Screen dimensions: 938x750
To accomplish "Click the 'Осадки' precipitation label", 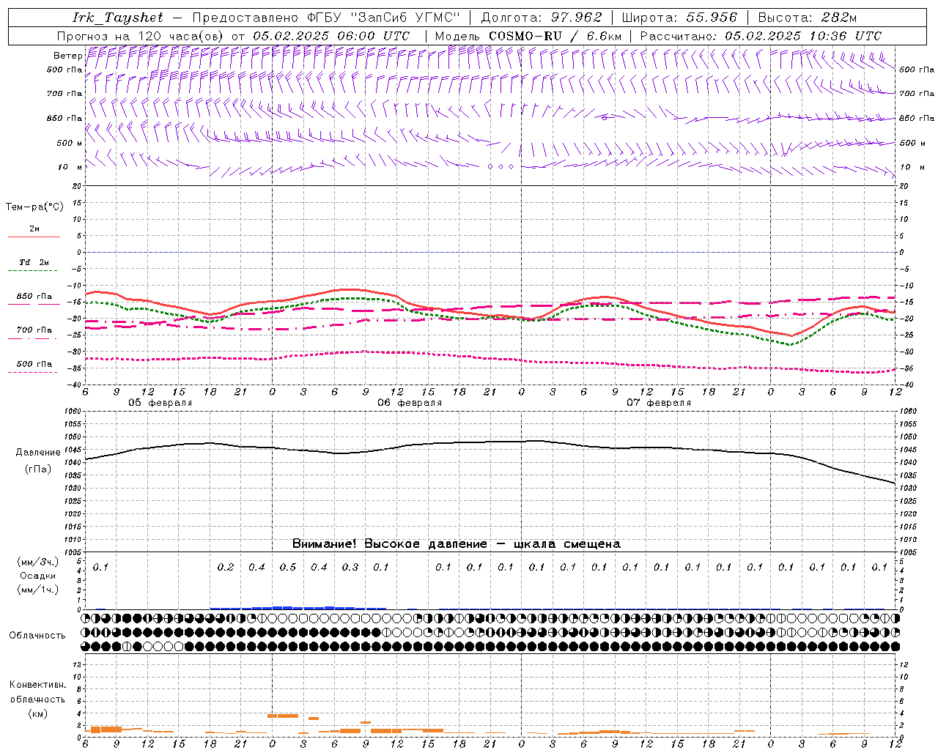I will coord(38,576).
